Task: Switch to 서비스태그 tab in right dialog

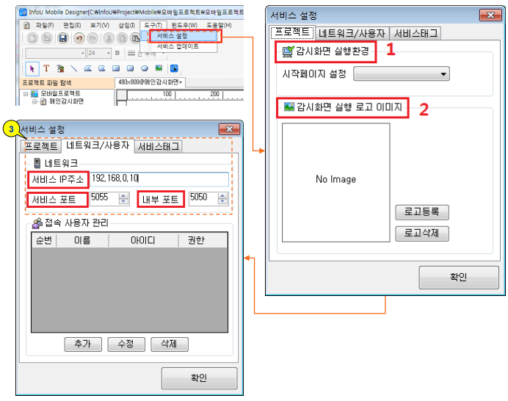Action: (x=416, y=33)
